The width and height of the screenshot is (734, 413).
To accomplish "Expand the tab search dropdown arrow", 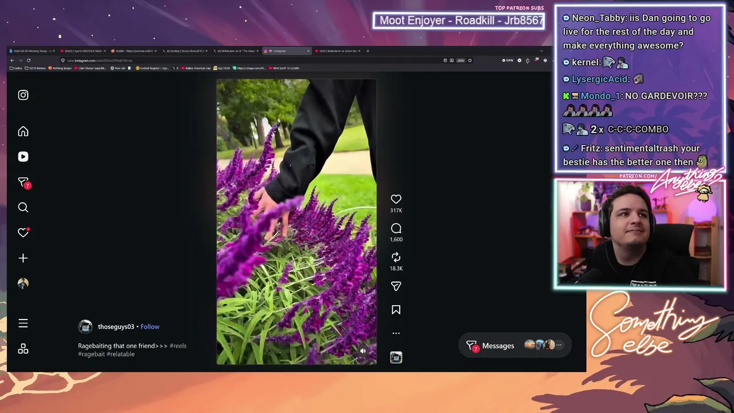I will click(541, 51).
